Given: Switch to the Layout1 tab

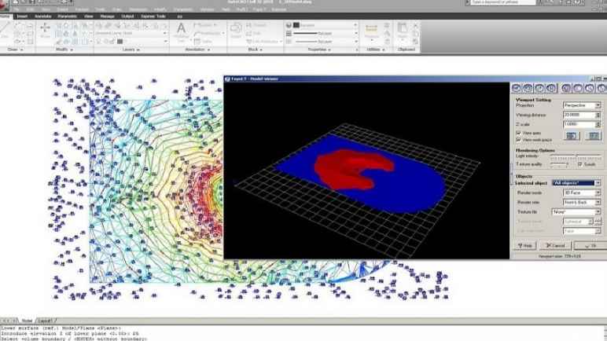Looking at the screenshot, I should [46, 321].
